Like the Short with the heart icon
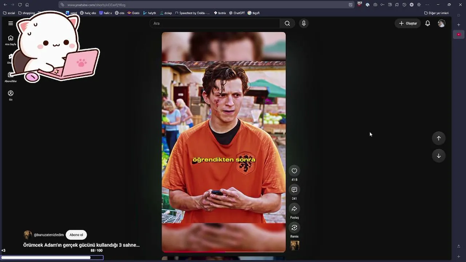The image size is (466, 262). coord(294,171)
